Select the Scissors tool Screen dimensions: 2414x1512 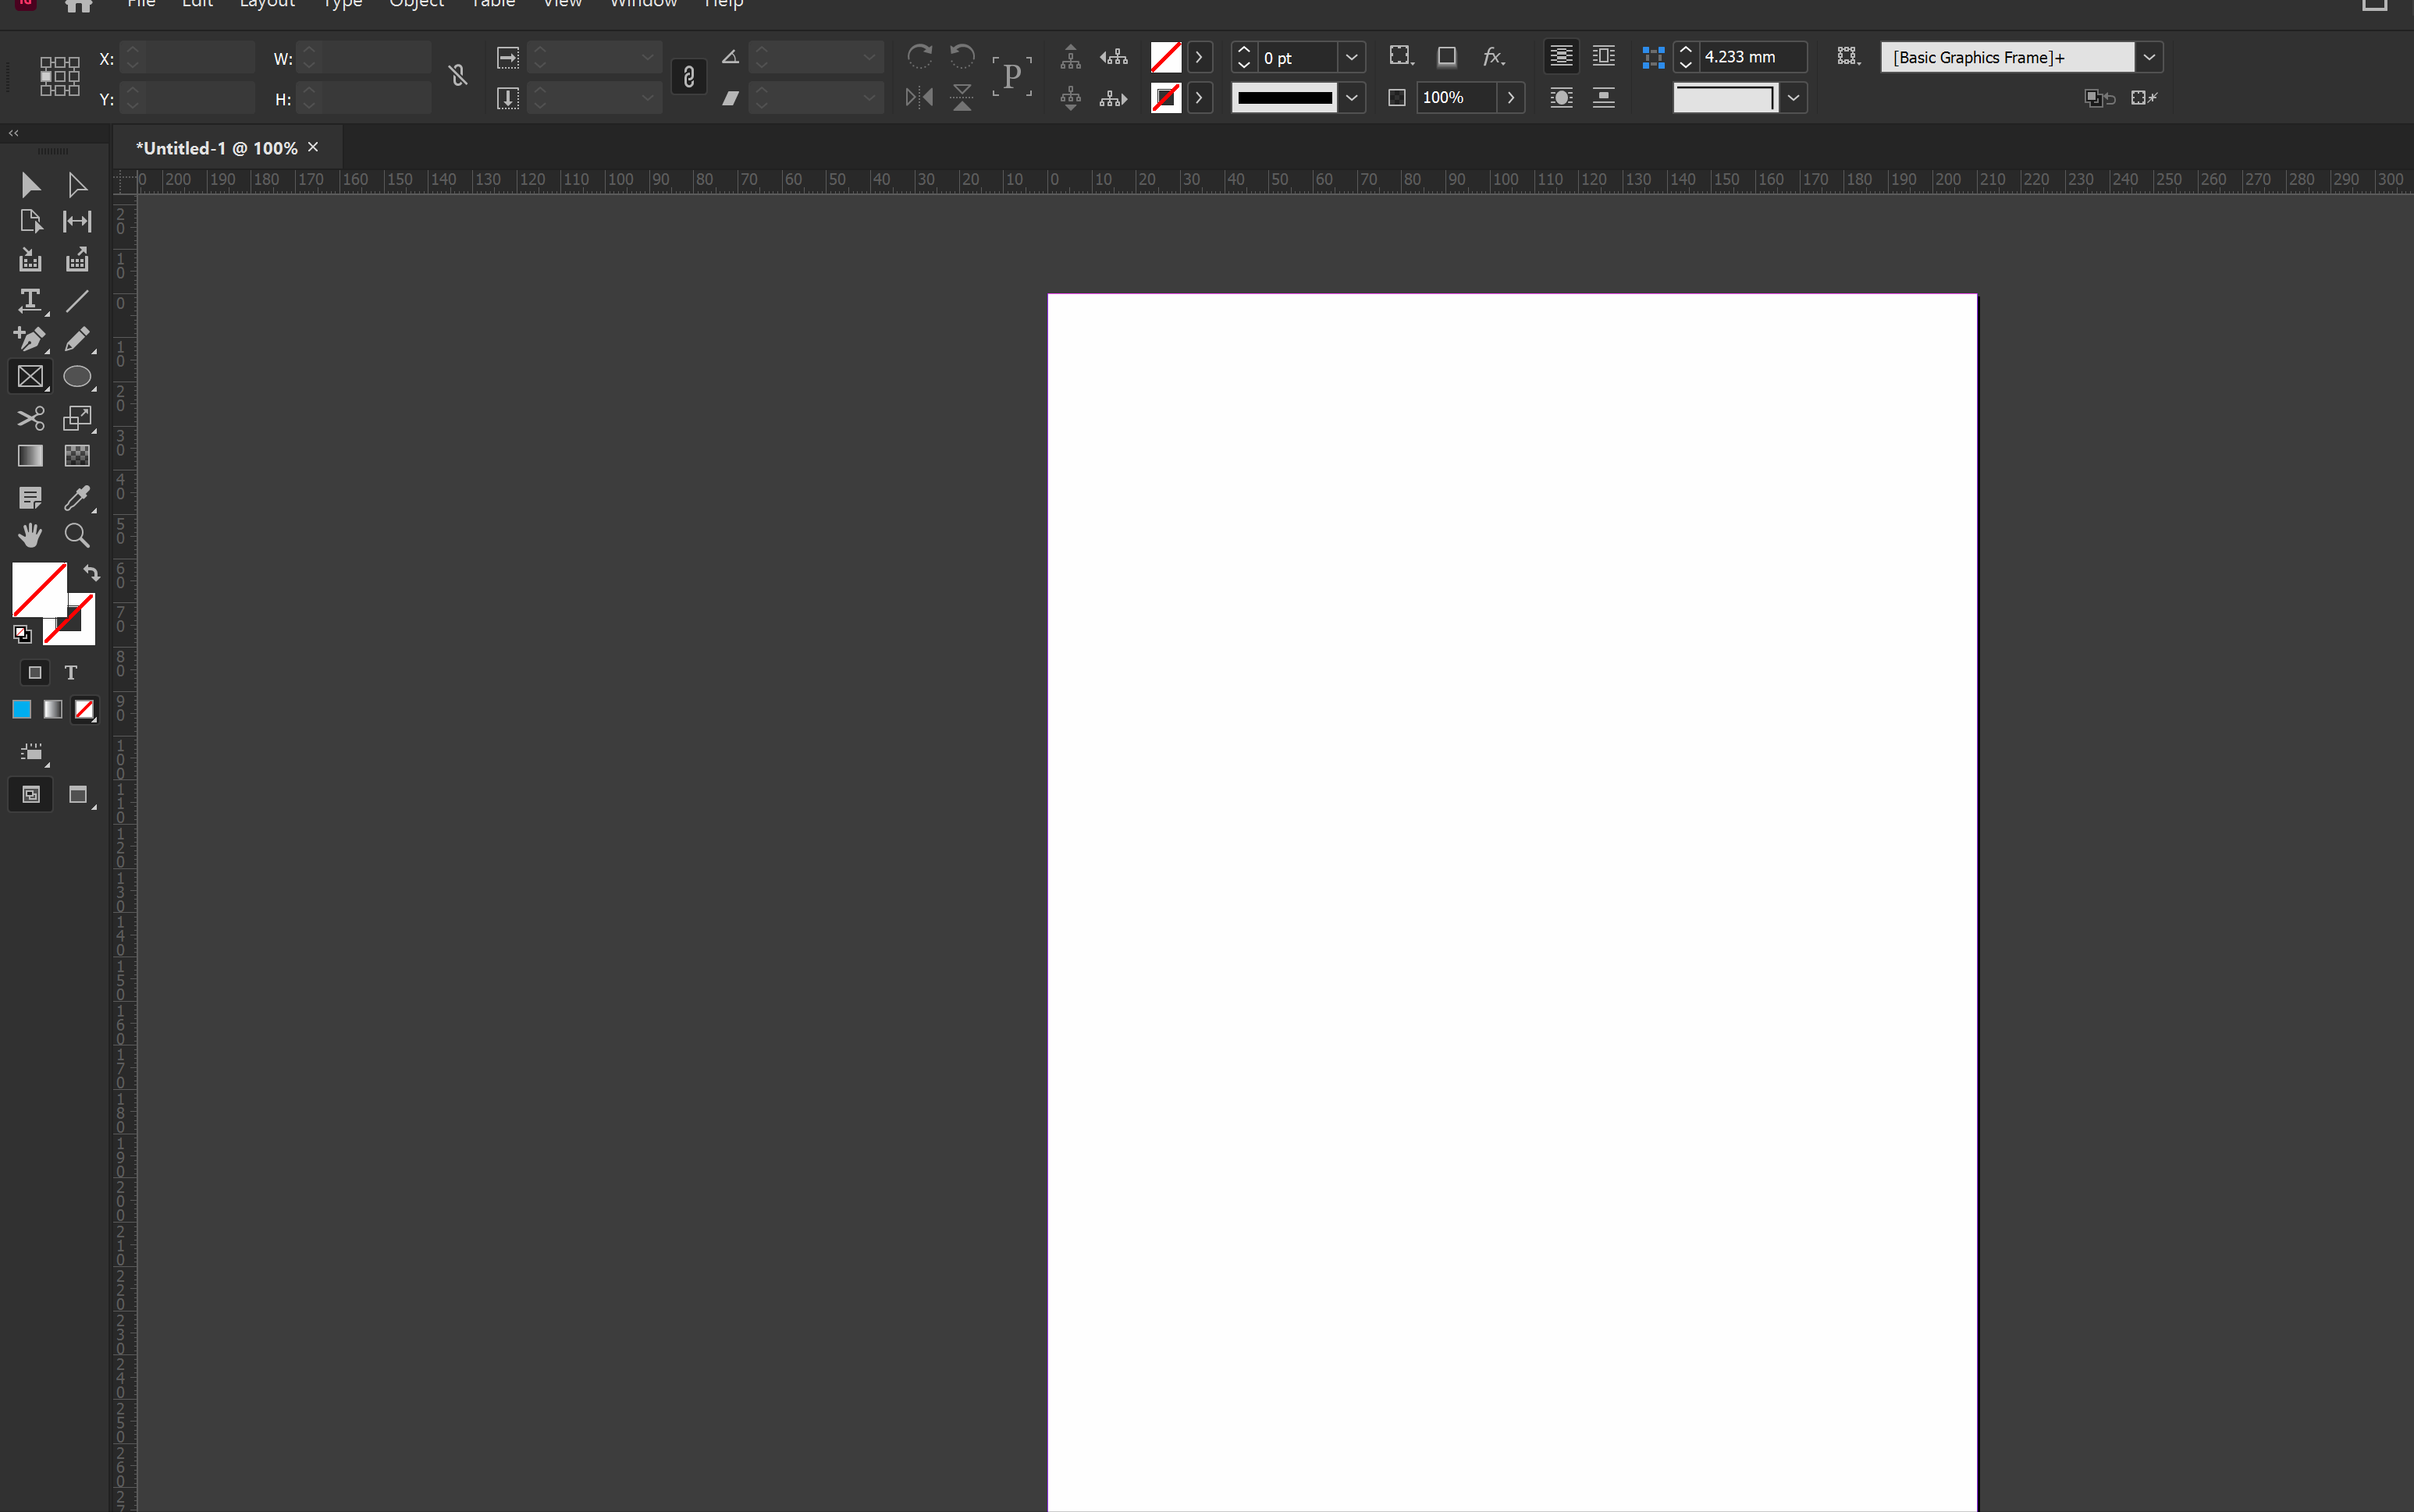(x=30, y=418)
